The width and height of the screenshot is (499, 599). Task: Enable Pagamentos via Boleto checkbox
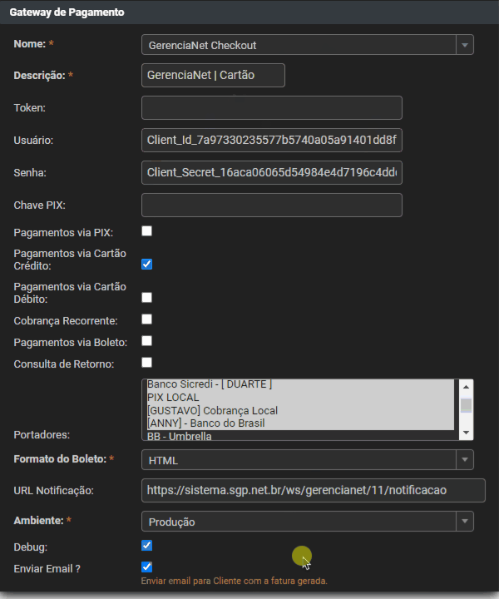pos(146,340)
